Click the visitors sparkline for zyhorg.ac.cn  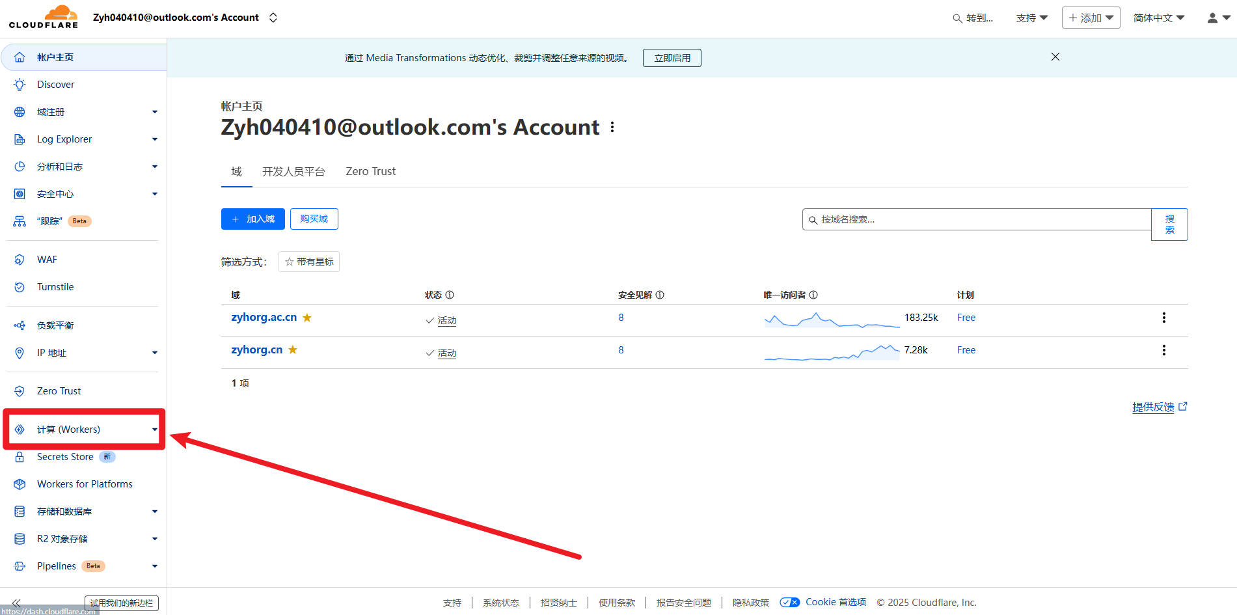(x=832, y=320)
